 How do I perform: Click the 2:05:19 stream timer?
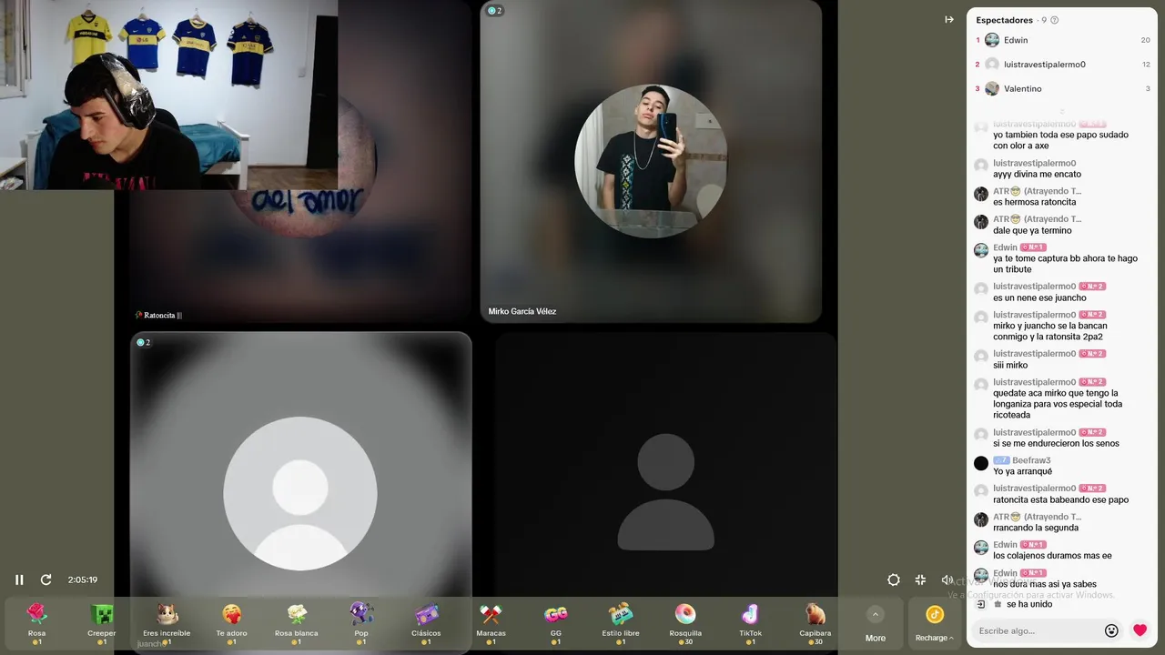click(83, 579)
